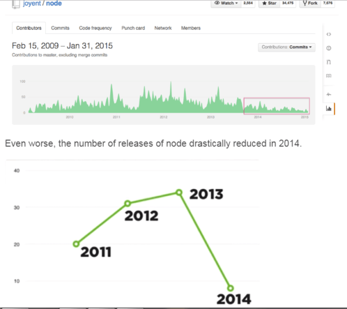
Task: Switch to the Commits tab
Action: tap(60, 28)
